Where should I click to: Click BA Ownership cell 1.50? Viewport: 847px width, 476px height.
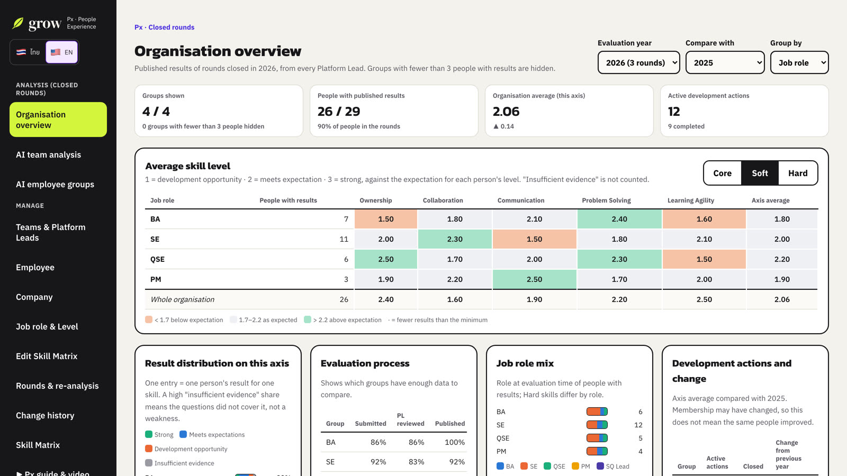click(386, 219)
